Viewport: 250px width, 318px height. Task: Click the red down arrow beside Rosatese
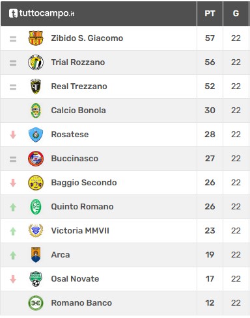13,135
